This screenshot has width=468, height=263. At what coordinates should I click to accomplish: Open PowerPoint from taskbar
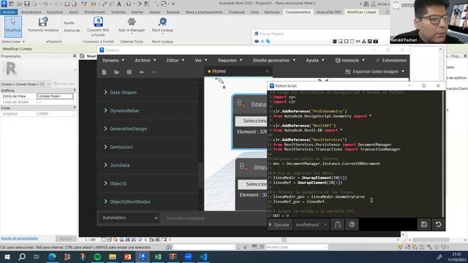127,256
